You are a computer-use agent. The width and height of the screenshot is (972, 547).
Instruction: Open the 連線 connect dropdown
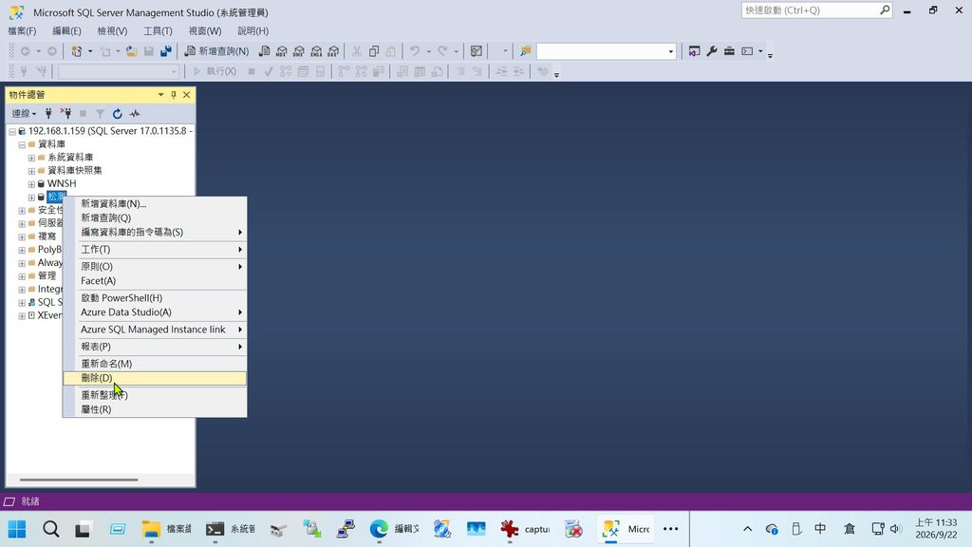(24, 114)
